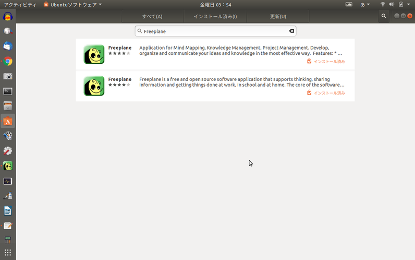The height and width of the screenshot is (260, 415).
Task: Click the second Freeplane result app icon
Action: pos(94,86)
